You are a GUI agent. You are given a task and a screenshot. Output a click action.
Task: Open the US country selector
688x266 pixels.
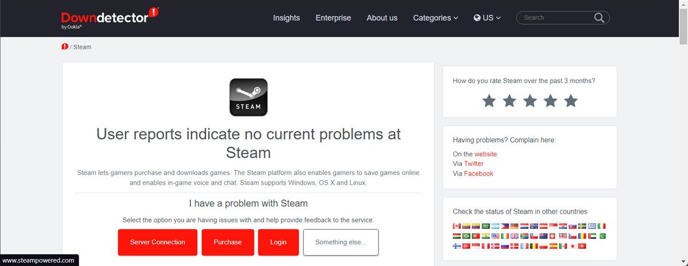487,18
